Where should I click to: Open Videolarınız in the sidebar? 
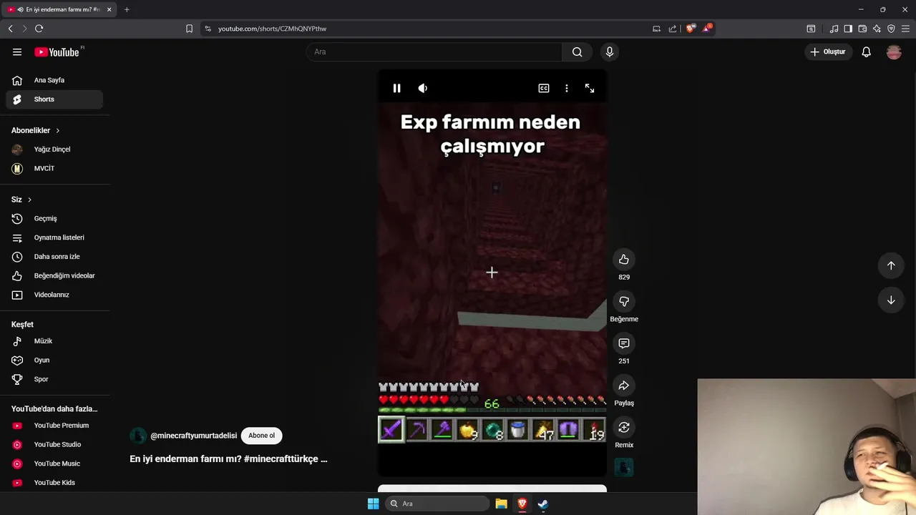[54, 295]
